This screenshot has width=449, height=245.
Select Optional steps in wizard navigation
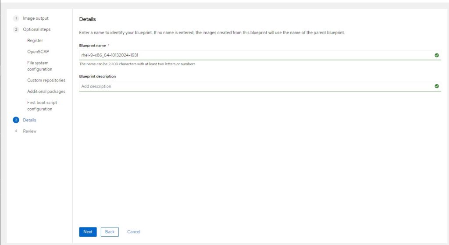pos(37,29)
